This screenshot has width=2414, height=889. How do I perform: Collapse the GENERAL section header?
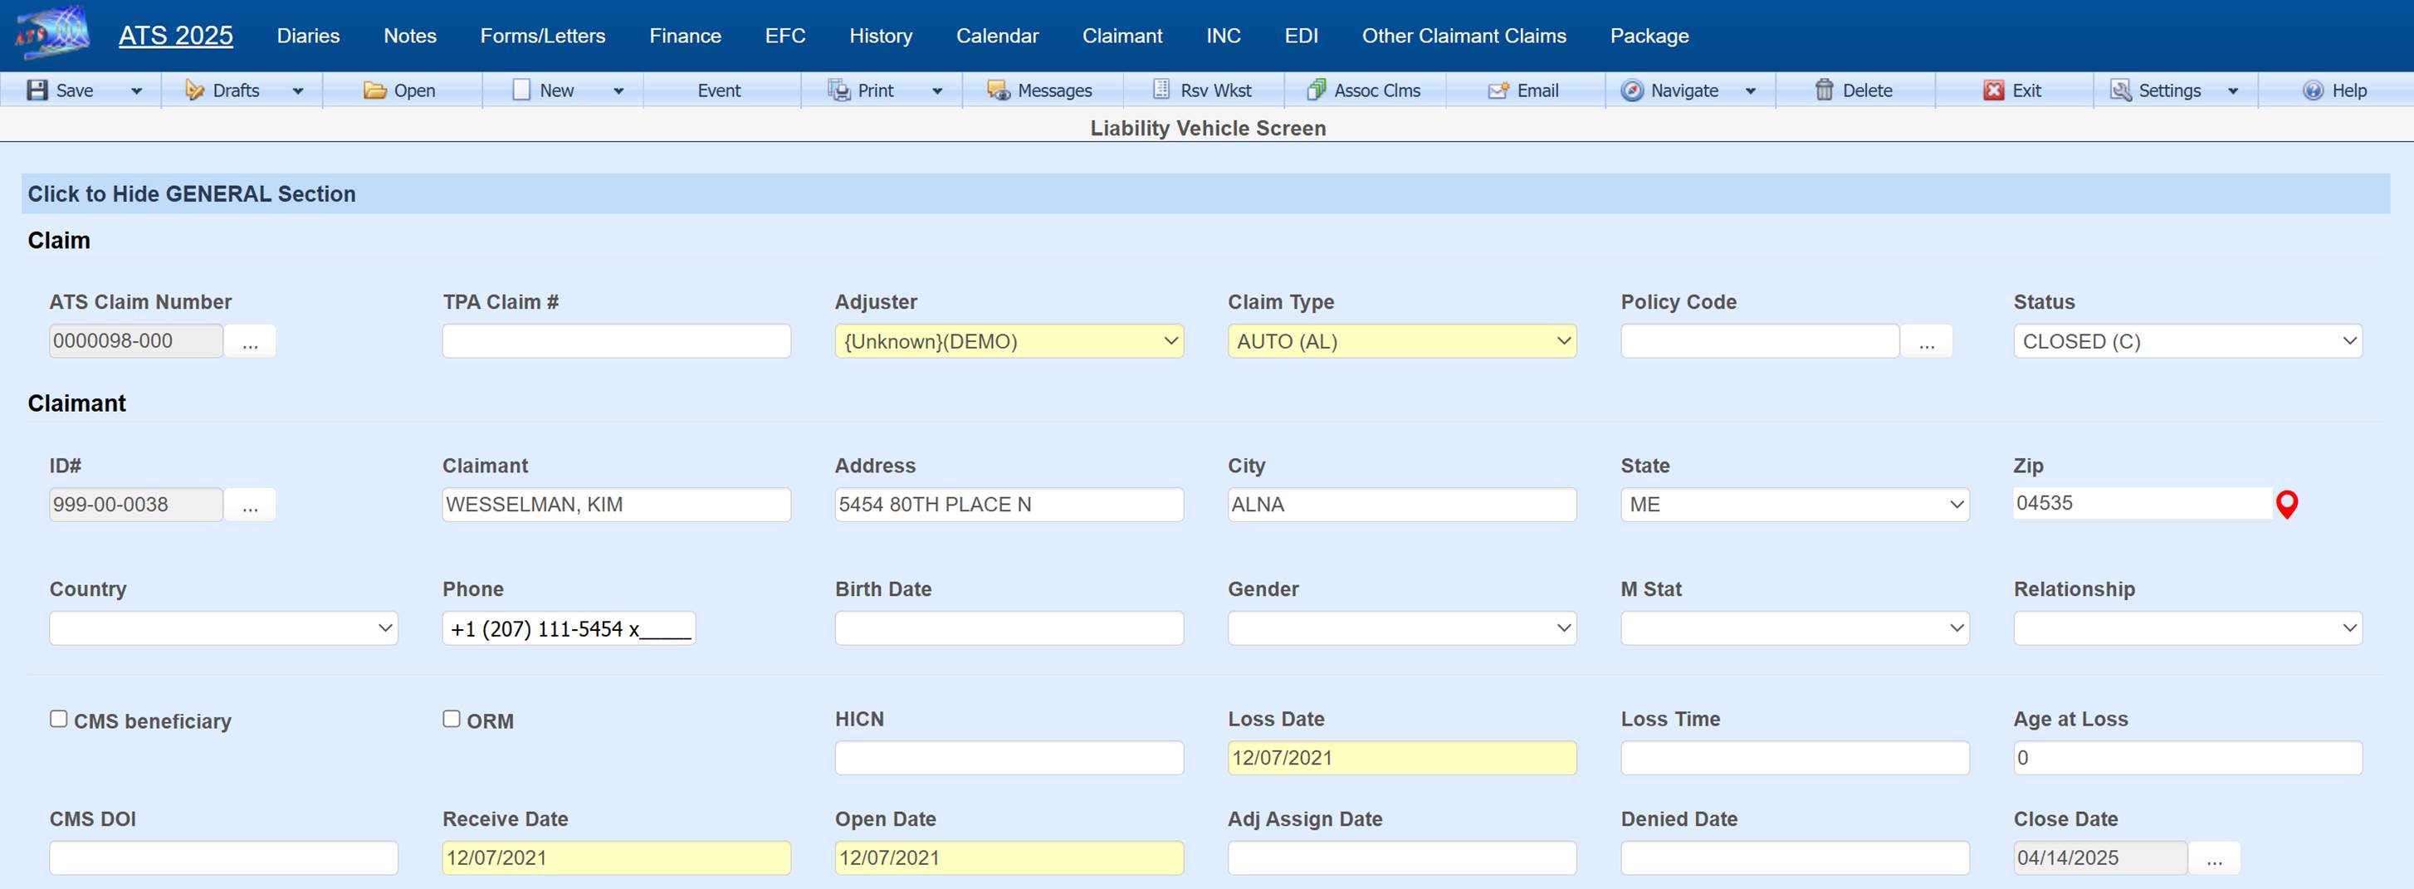click(192, 194)
